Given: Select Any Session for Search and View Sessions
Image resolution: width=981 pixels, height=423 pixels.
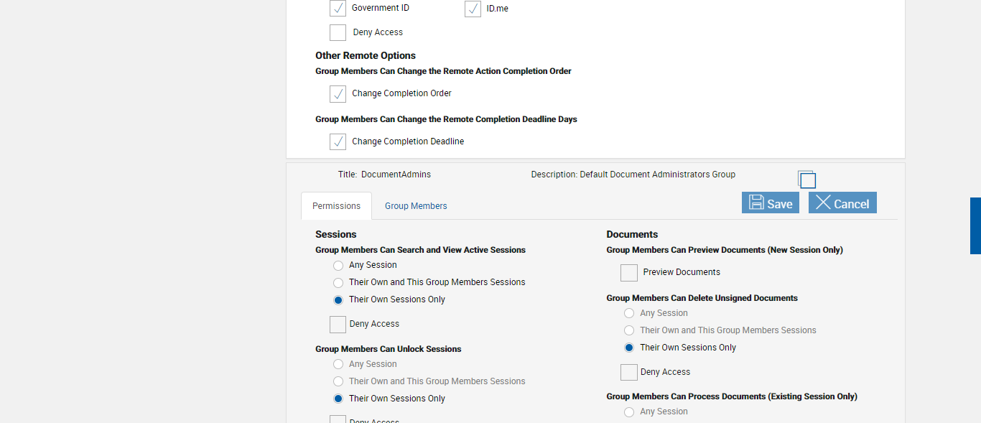Looking at the screenshot, I should (x=338, y=266).
